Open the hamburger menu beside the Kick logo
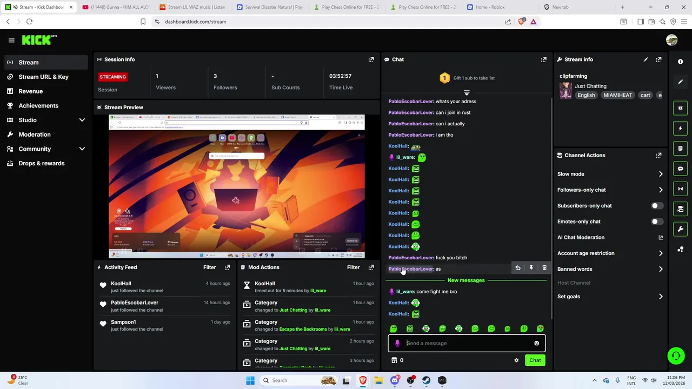This screenshot has height=389, width=692. (x=11, y=40)
